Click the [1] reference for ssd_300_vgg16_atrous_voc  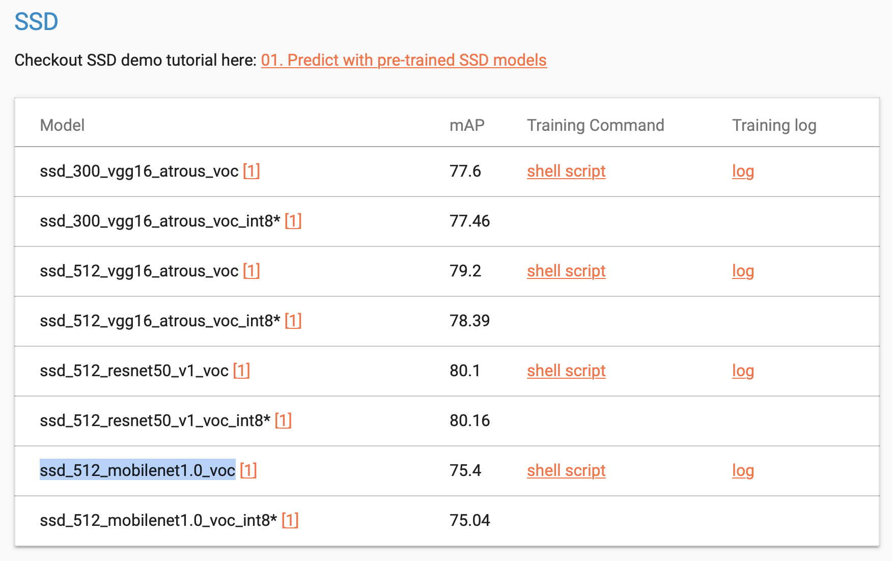252,172
